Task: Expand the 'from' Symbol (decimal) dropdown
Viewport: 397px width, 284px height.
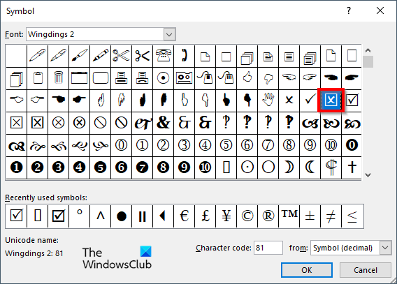Action: click(385, 248)
